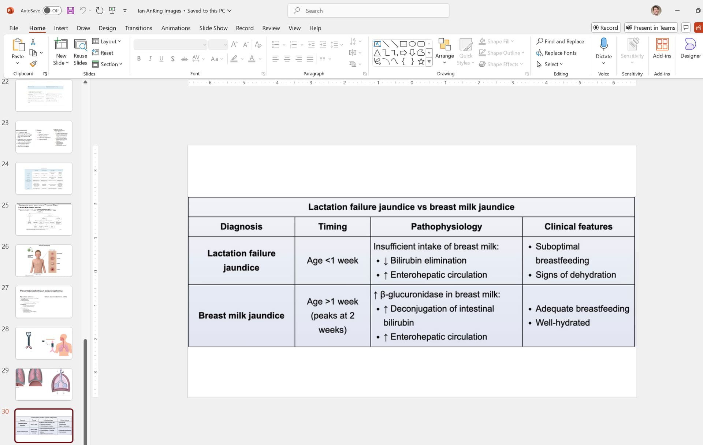Select the Text Box shape
This screenshot has height=445, width=703.
pyautogui.click(x=377, y=44)
